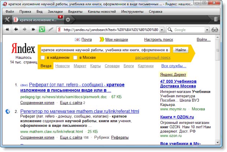Click the Opera logo in title bar
The image size is (227, 152).
coord(5,4)
